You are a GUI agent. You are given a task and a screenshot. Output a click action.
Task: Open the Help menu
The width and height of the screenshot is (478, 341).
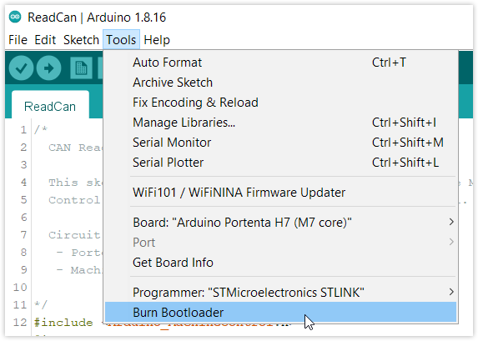(157, 40)
